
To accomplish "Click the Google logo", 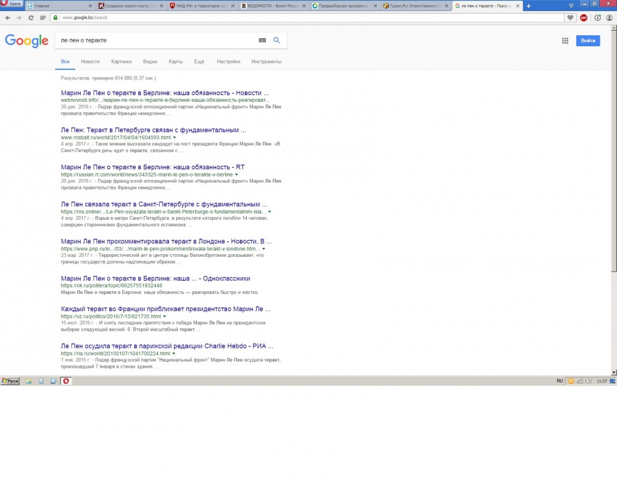I will (x=27, y=41).
